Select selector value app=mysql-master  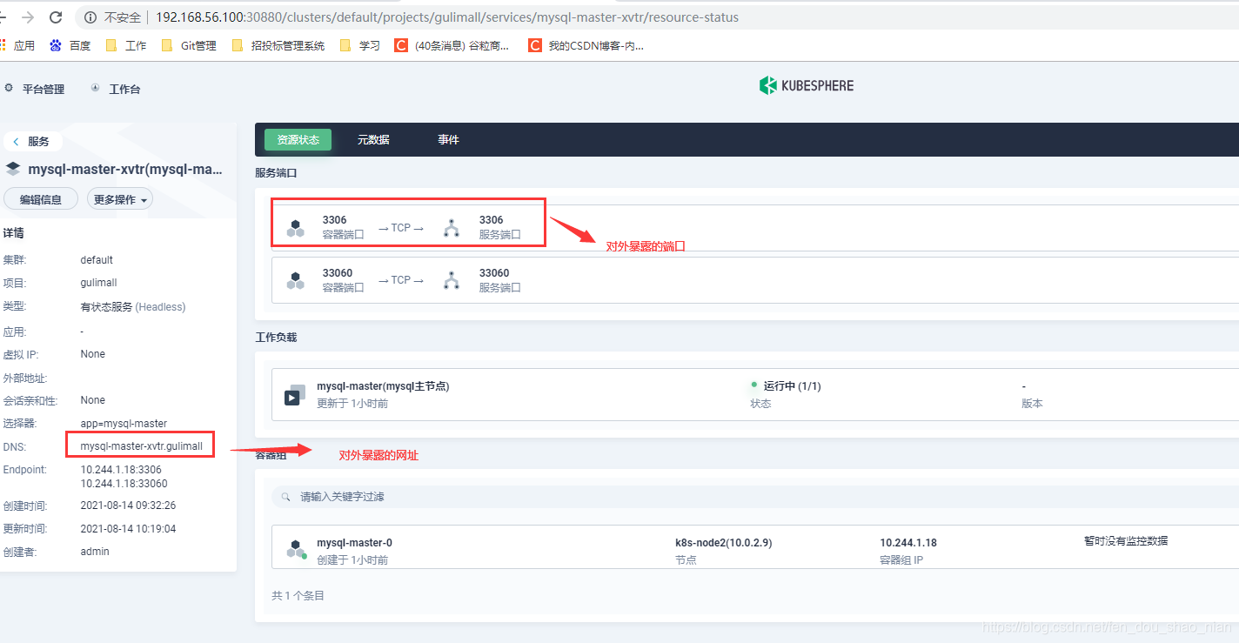(124, 424)
